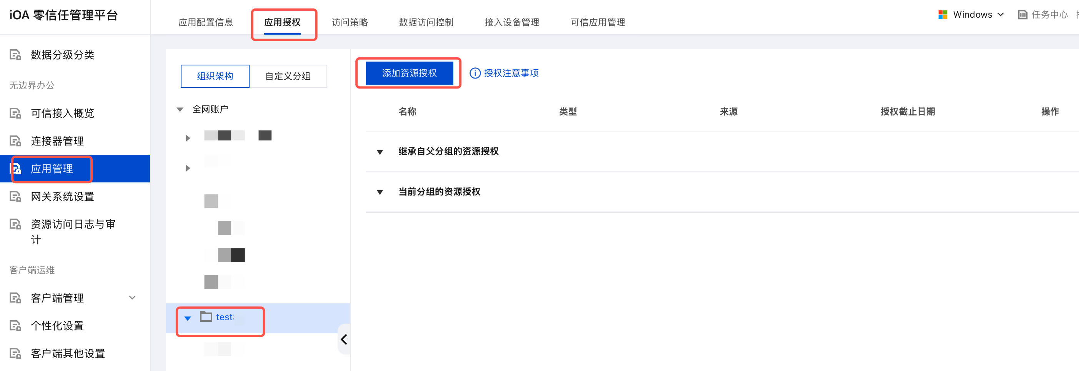1079x371 pixels.
Task: Click the iOA 零信任管理平台 title
Action: (64, 15)
